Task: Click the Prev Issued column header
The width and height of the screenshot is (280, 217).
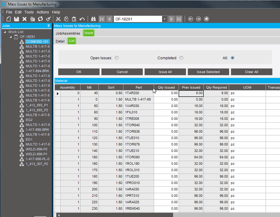Action: tap(191, 87)
